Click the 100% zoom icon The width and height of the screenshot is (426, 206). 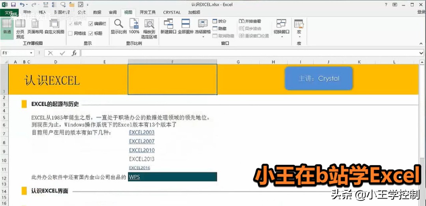point(134,26)
